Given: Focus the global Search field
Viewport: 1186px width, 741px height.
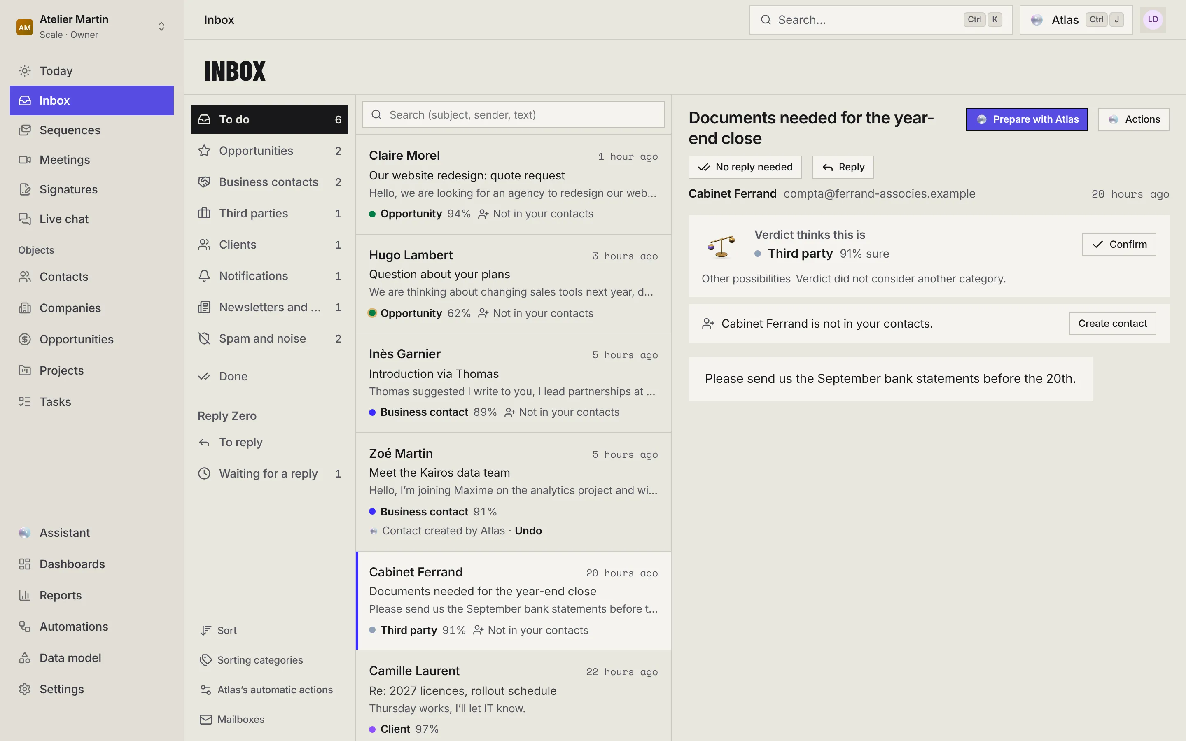Looking at the screenshot, I should (x=881, y=20).
